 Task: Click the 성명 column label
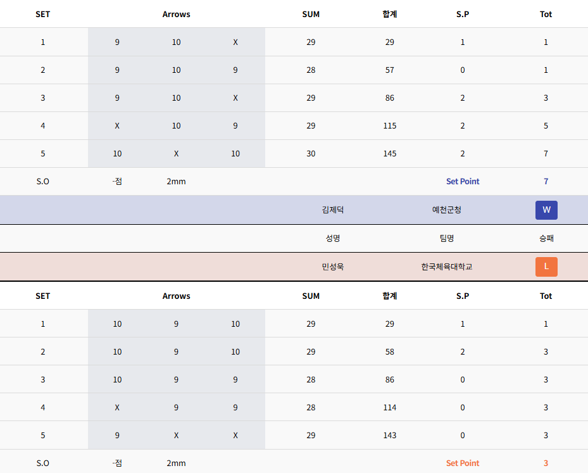point(333,238)
